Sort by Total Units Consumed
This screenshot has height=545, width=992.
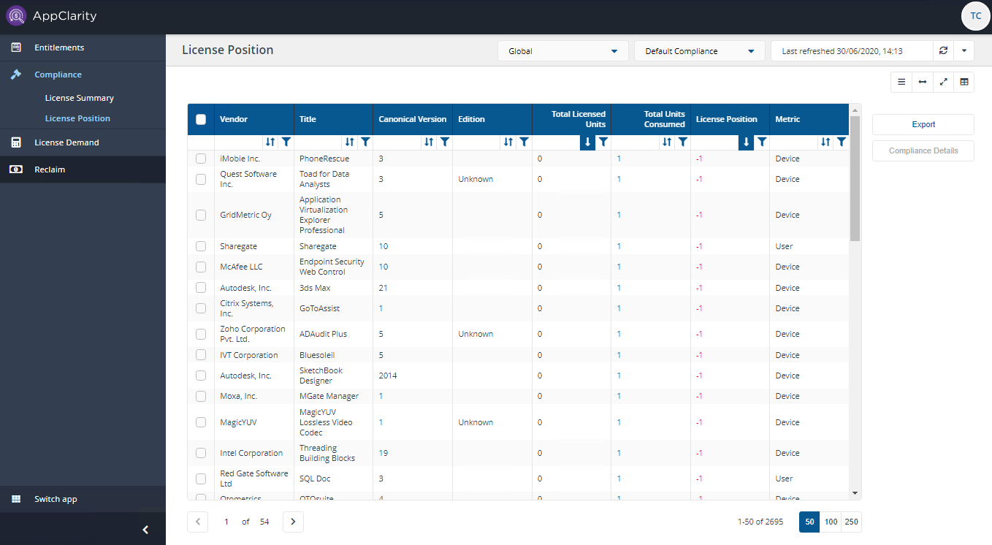click(667, 142)
